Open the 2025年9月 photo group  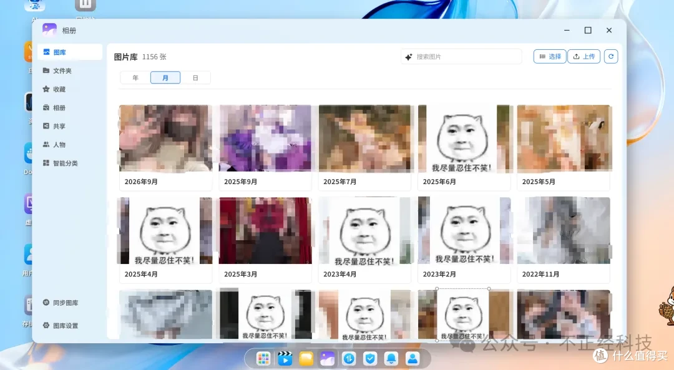(265, 147)
